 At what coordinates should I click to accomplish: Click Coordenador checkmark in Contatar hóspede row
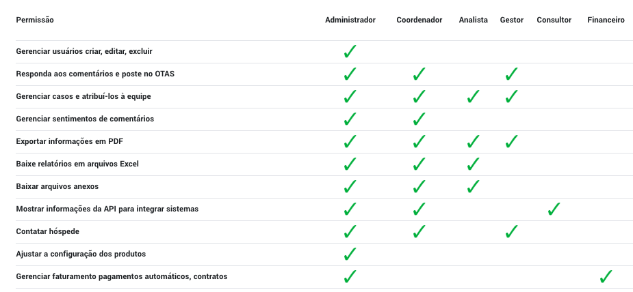(x=419, y=232)
